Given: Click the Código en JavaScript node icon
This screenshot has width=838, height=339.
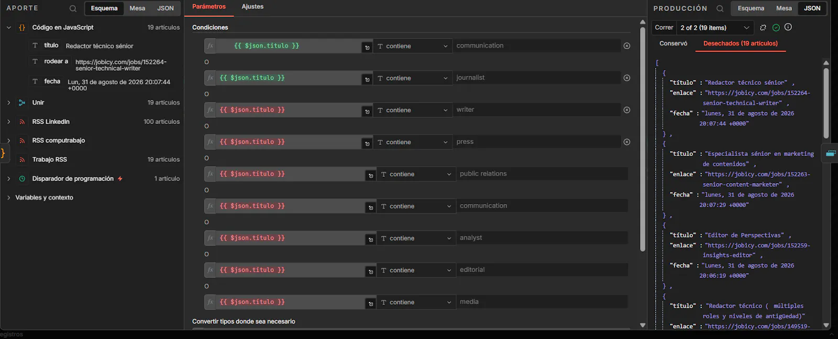Looking at the screenshot, I should point(22,28).
